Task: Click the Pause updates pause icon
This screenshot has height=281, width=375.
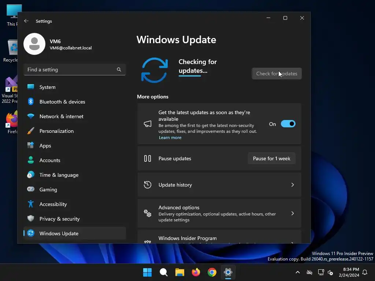Action: pyautogui.click(x=148, y=158)
